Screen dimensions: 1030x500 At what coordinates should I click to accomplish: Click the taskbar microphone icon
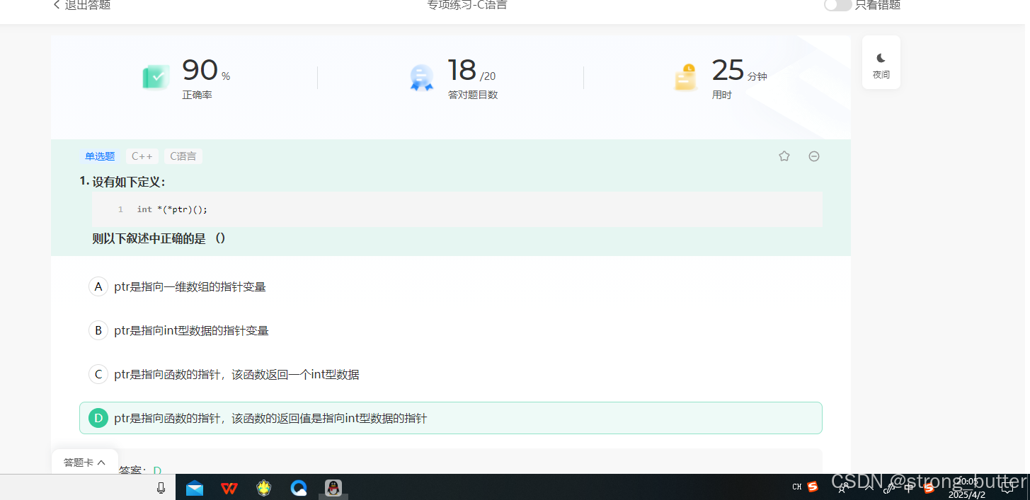(161, 488)
